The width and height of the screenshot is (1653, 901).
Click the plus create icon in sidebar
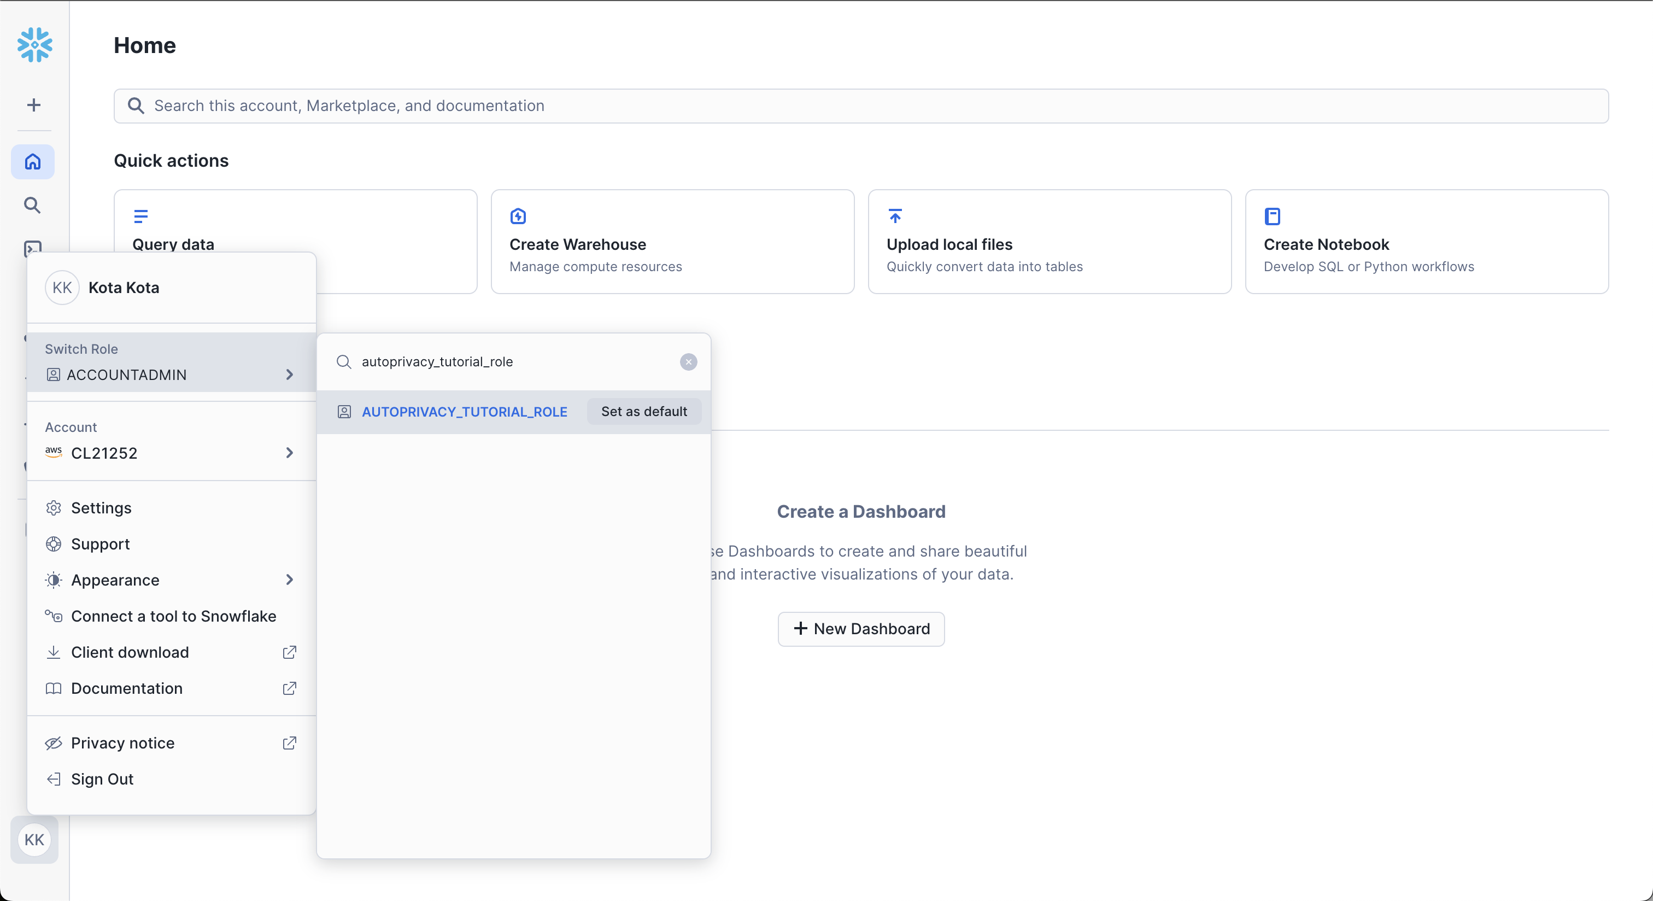coord(34,104)
